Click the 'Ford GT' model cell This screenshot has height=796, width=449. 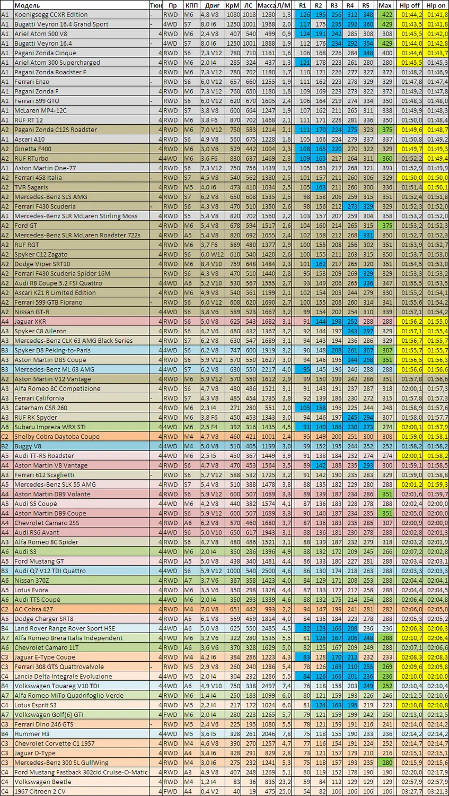tap(81, 226)
